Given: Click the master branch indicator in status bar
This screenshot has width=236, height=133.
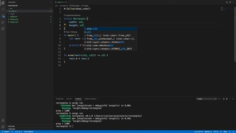Looking at the screenshot, I should [6, 132].
